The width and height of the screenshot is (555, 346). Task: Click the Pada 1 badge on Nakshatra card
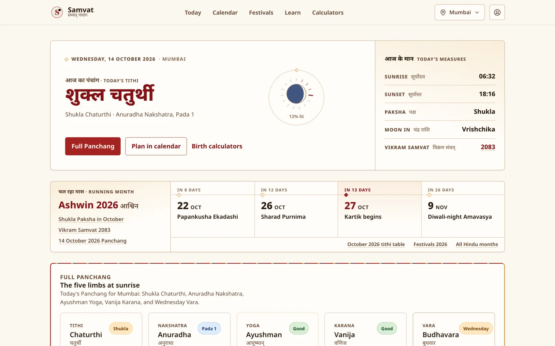click(209, 329)
